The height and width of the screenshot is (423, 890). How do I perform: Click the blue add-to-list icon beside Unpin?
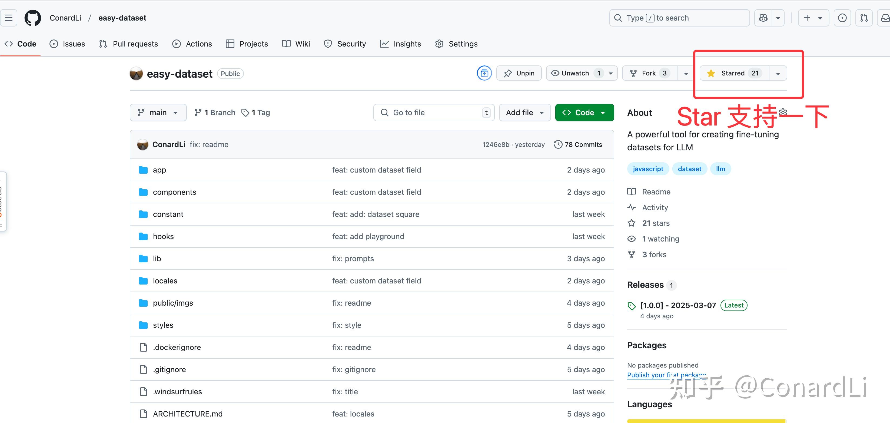484,73
